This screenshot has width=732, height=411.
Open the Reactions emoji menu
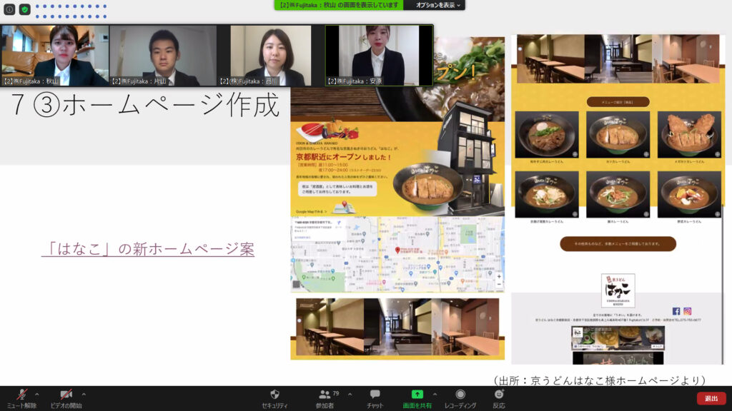click(x=499, y=398)
